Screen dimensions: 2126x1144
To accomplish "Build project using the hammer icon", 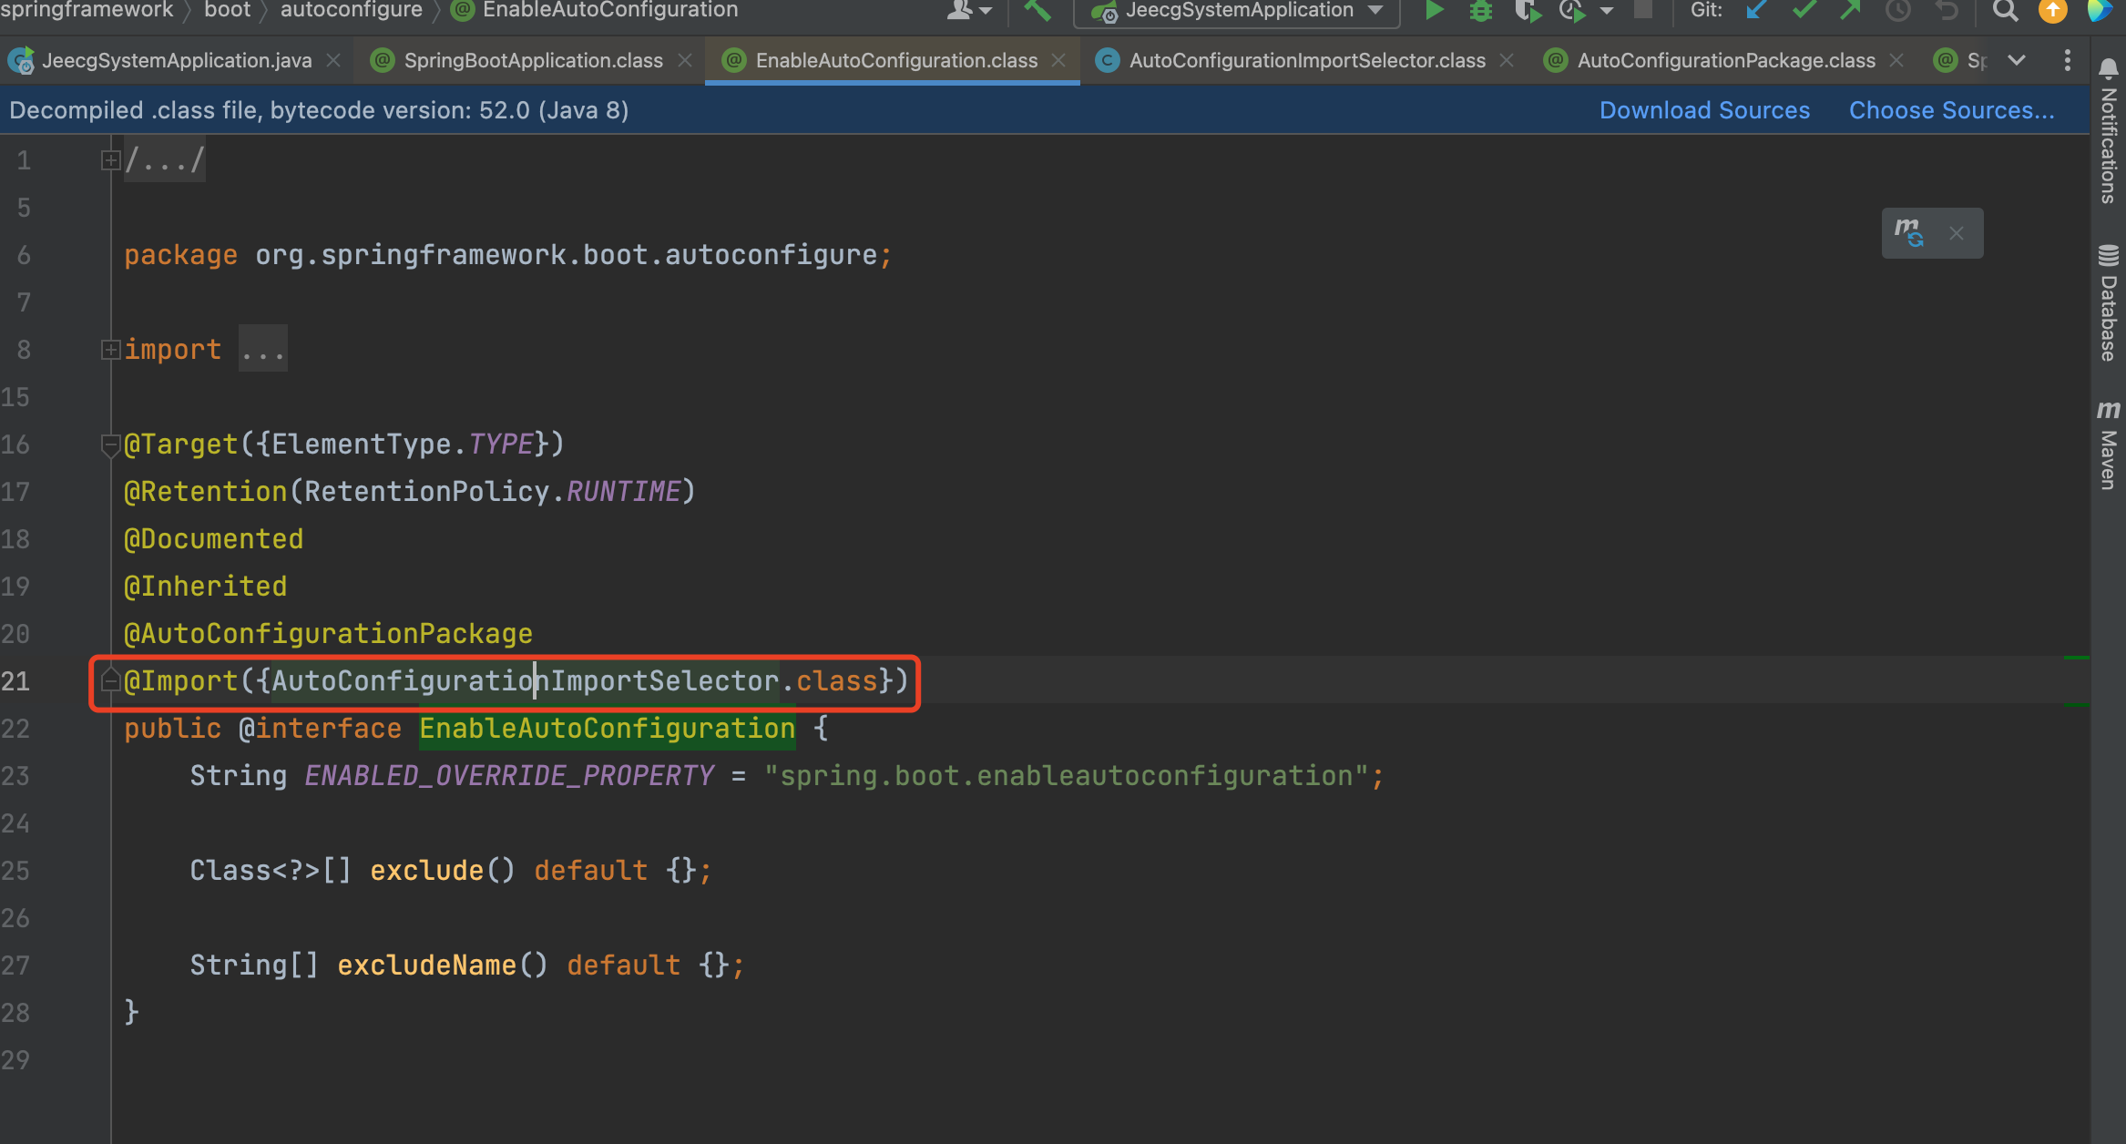I will click(x=1037, y=11).
